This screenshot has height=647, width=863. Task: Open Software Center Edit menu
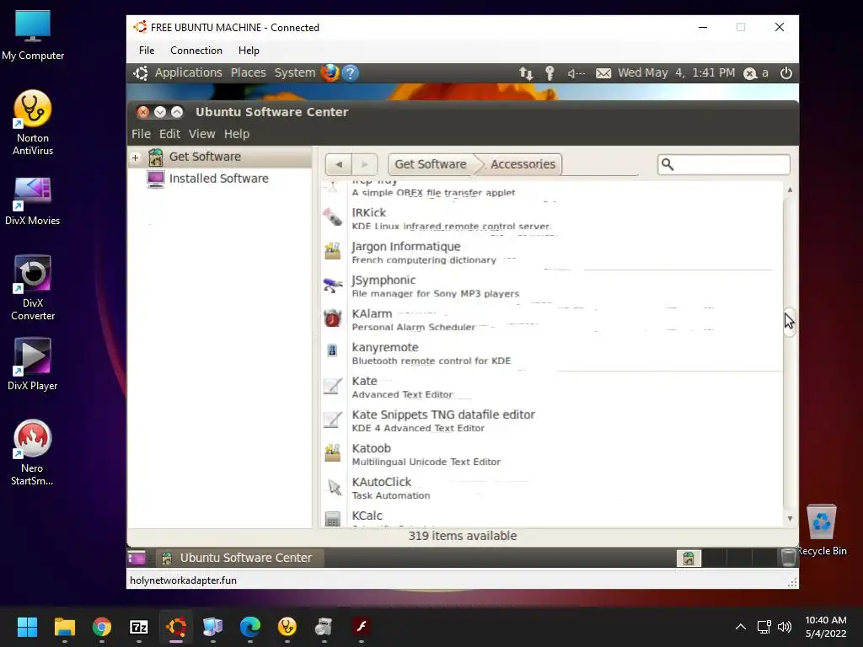click(x=169, y=134)
